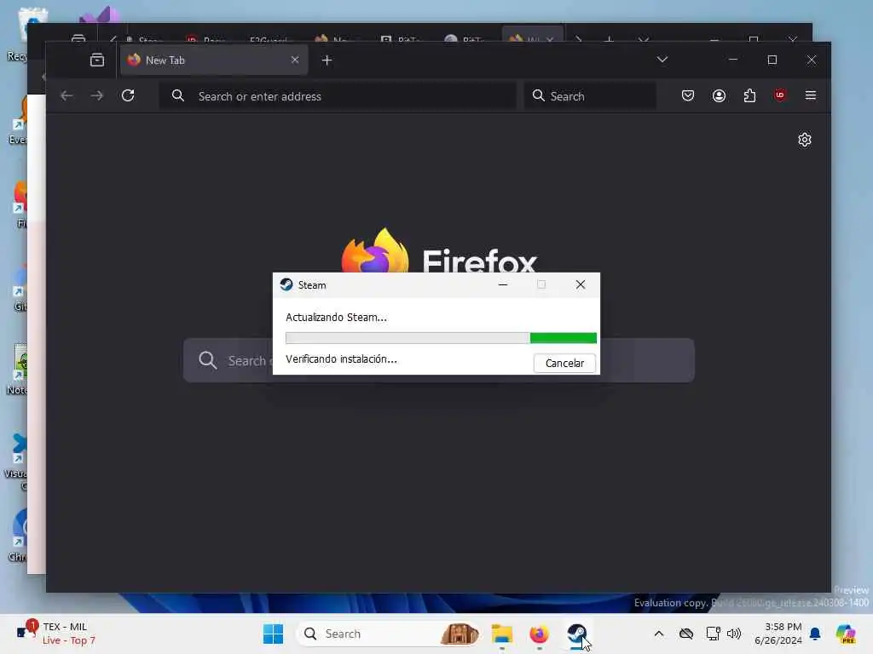Open a new tab with plus button

pyautogui.click(x=327, y=60)
